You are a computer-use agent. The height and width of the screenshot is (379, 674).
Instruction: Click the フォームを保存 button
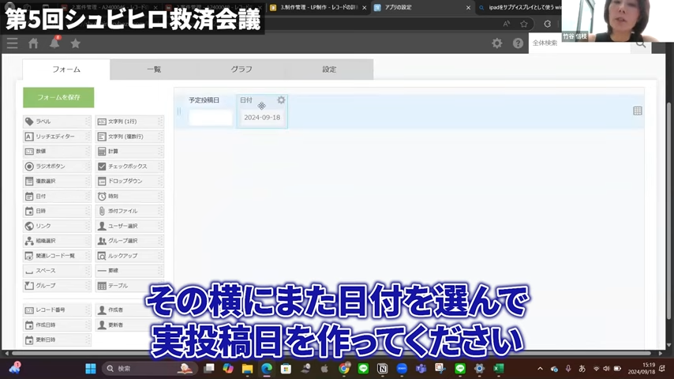58,98
